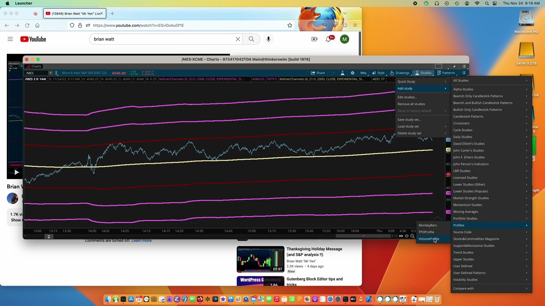Click the YouTube search magnifier button
The width and height of the screenshot is (545, 306).
point(251,39)
